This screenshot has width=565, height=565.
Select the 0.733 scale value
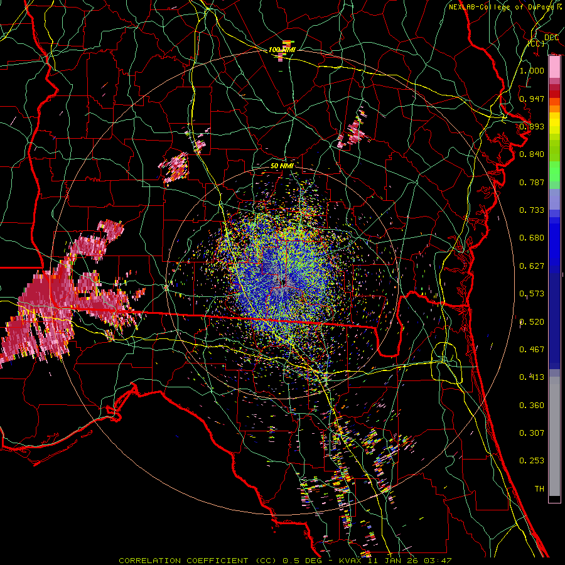532,210
